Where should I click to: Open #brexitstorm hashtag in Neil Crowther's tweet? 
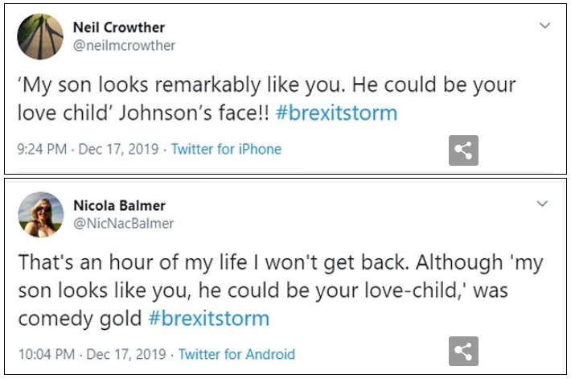[x=336, y=113]
